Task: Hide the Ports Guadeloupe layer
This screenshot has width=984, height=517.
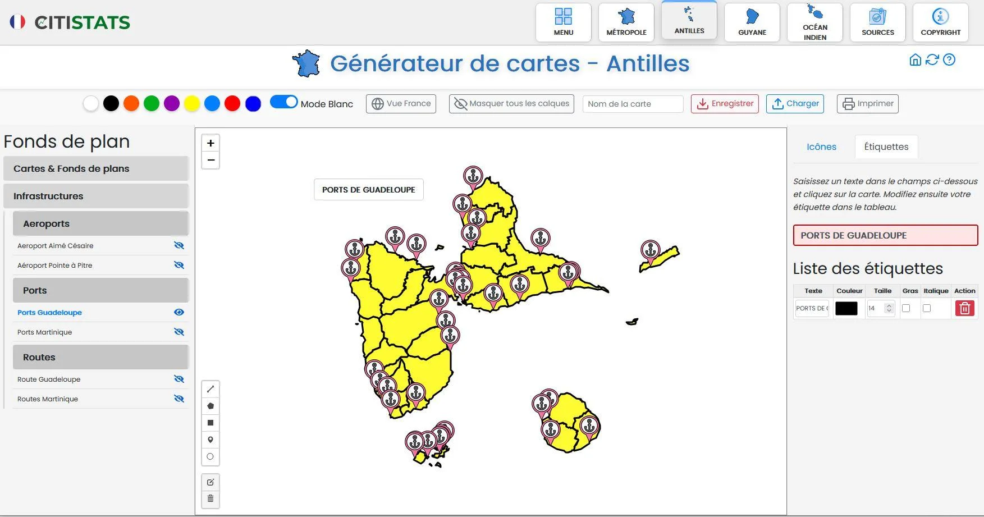Action: 179,312
